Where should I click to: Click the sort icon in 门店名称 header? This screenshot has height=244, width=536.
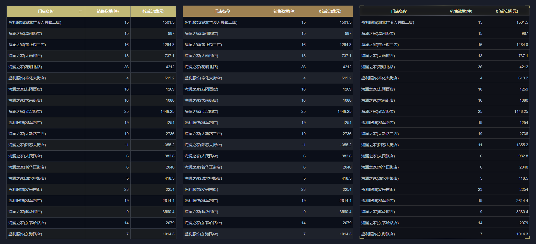coord(80,12)
